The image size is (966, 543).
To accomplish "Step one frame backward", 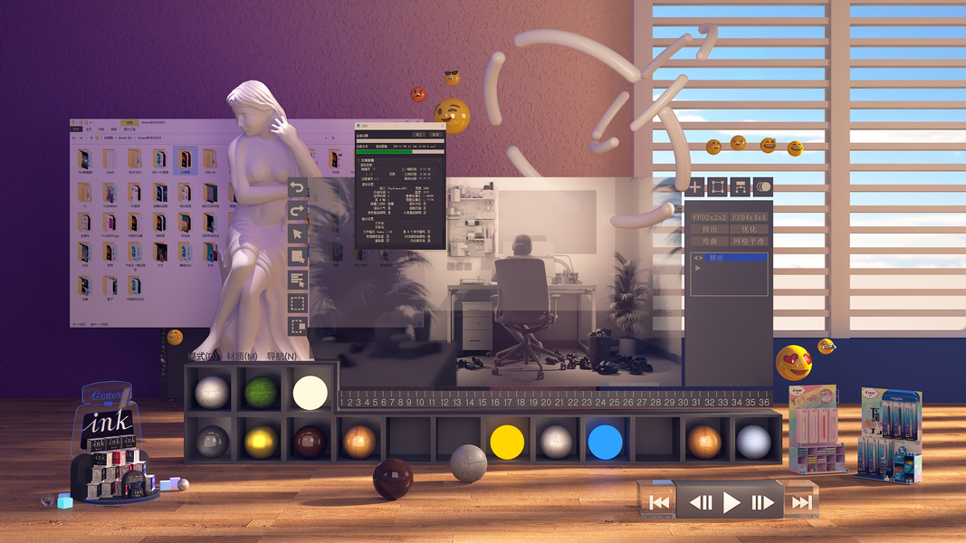I will [701, 502].
